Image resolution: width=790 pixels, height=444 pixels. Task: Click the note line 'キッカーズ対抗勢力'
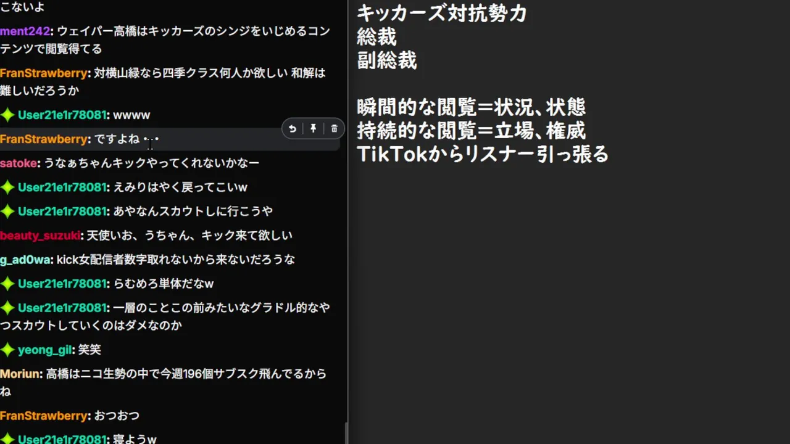coord(441,13)
